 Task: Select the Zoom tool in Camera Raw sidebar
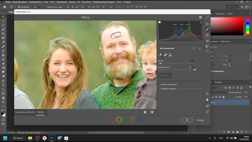coord(207,94)
